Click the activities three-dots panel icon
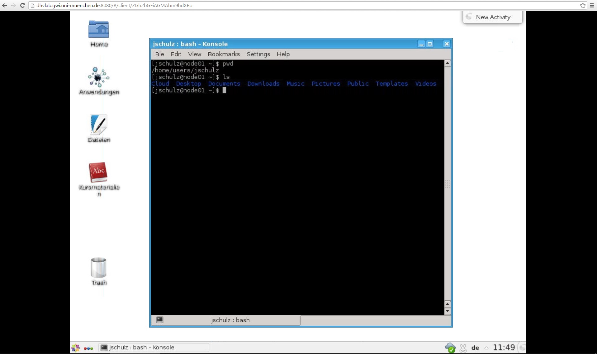Viewport: 597px width, 354px height. tap(88, 348)
